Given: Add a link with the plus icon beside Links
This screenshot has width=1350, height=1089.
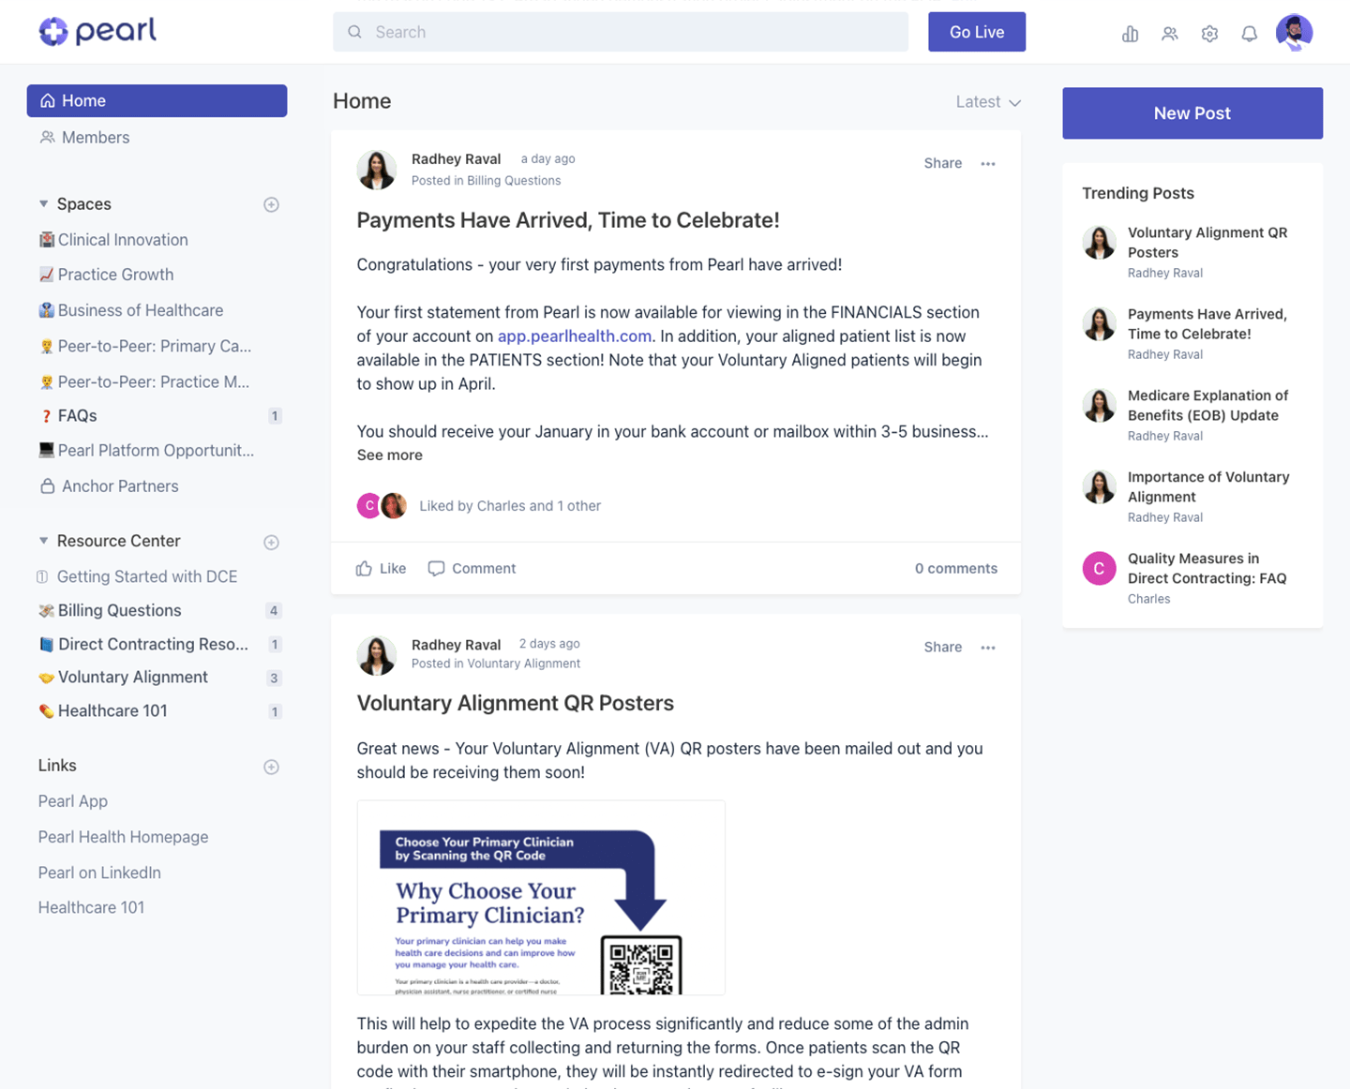Looking at the screenshot, I should [x=271, y=767].
